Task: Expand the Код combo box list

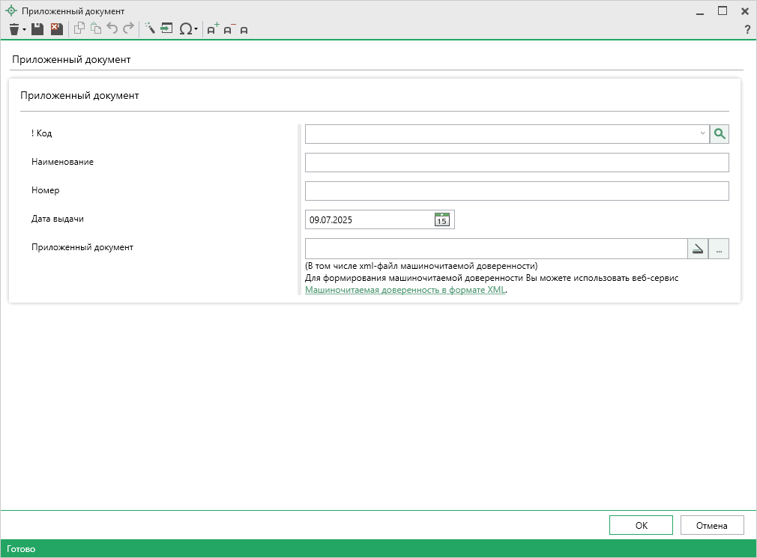Action: pyautogui.click(x=702, y=134)
